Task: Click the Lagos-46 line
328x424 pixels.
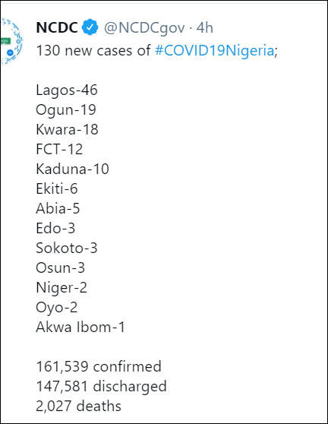Action: [x=67, y=90]
